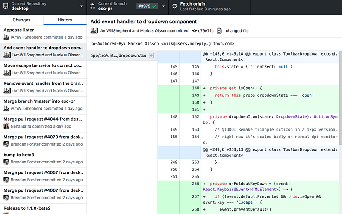This screenshot has height=214, width=342.
Task: Select commit Add event handler to dropdown
Action: pyautogui.click(x=43, y=51)
